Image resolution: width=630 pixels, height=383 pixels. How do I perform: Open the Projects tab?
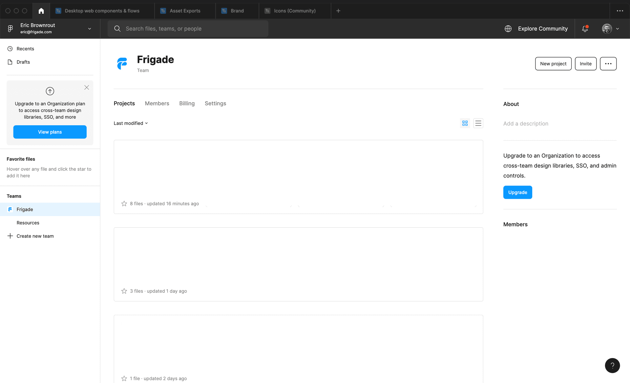[124, 103]
